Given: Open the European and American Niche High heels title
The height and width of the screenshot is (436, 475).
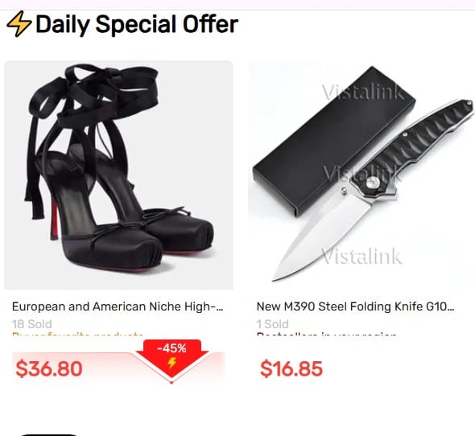Looking at the screenshot, I should [118, 306].
